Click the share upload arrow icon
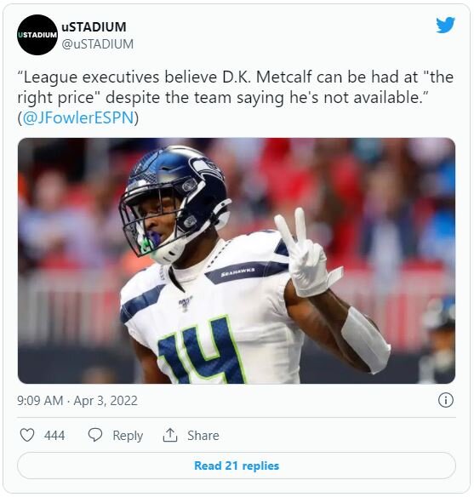The width and height of the screenshot is (474, 497). tap(170, 435)
